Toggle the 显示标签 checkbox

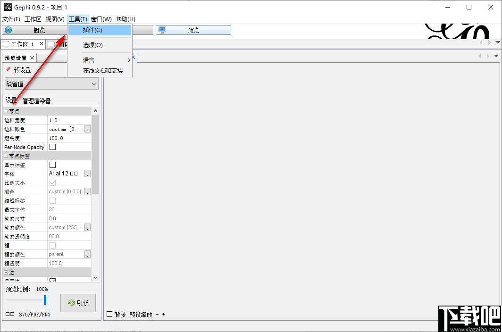(x=53, y=165)
